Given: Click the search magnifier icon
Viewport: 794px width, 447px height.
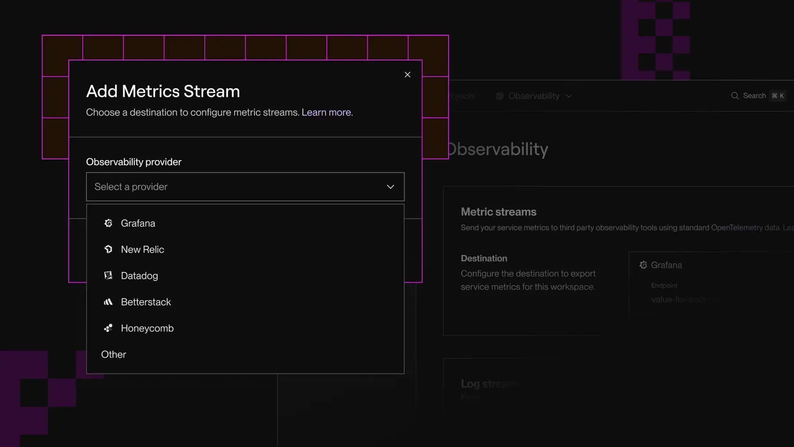Looking at the screenshot, I should pos(735,96).
